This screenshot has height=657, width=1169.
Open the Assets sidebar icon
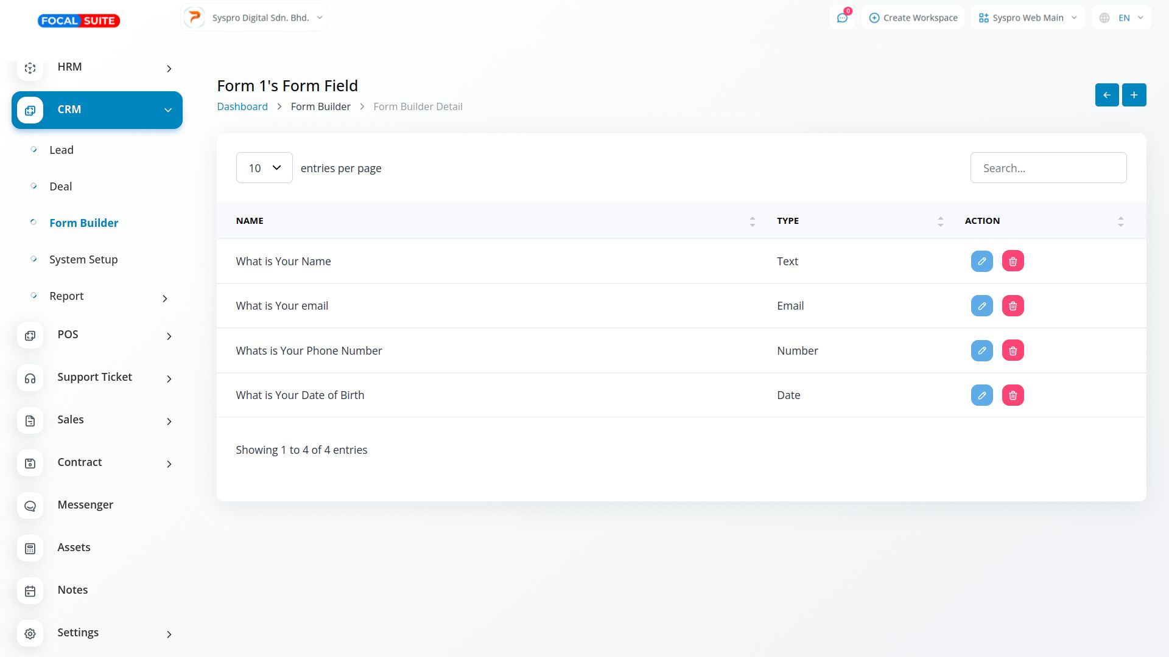[x=30, y=548]
